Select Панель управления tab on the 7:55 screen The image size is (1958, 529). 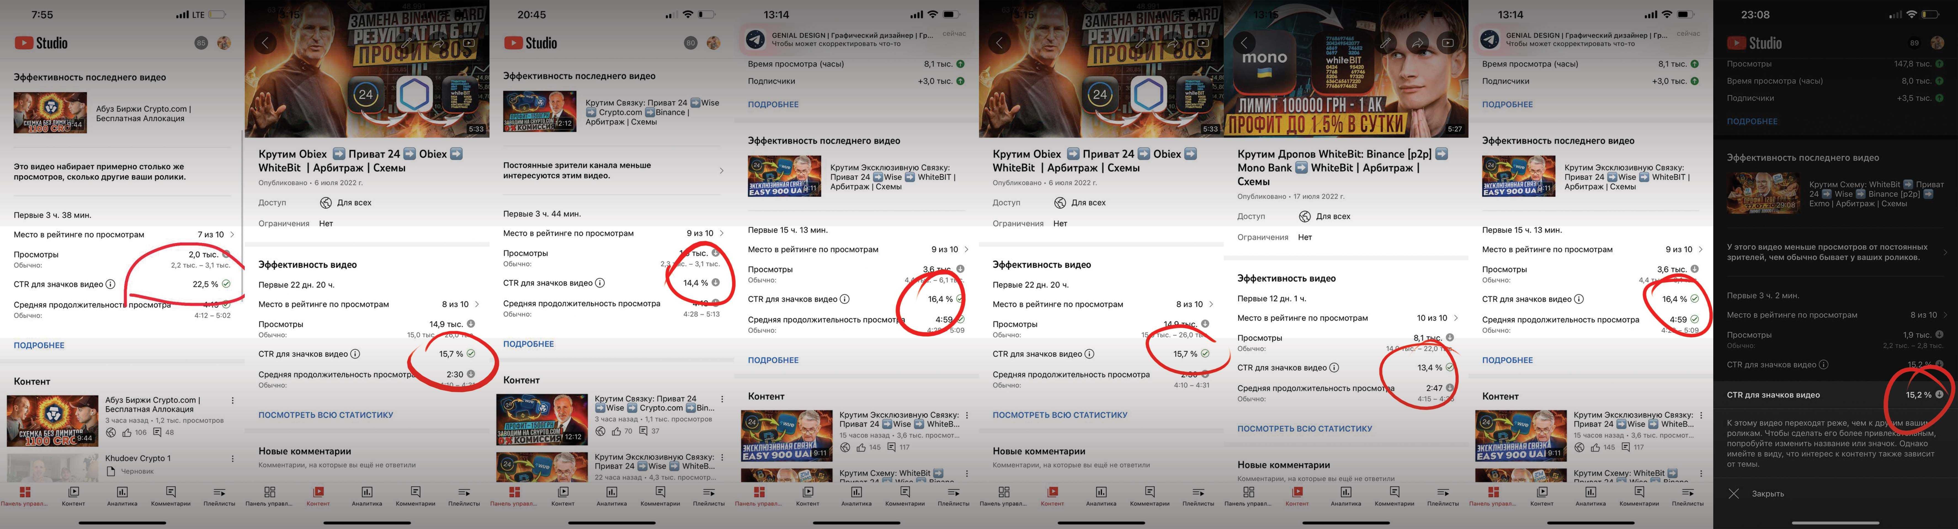point(24,497)
